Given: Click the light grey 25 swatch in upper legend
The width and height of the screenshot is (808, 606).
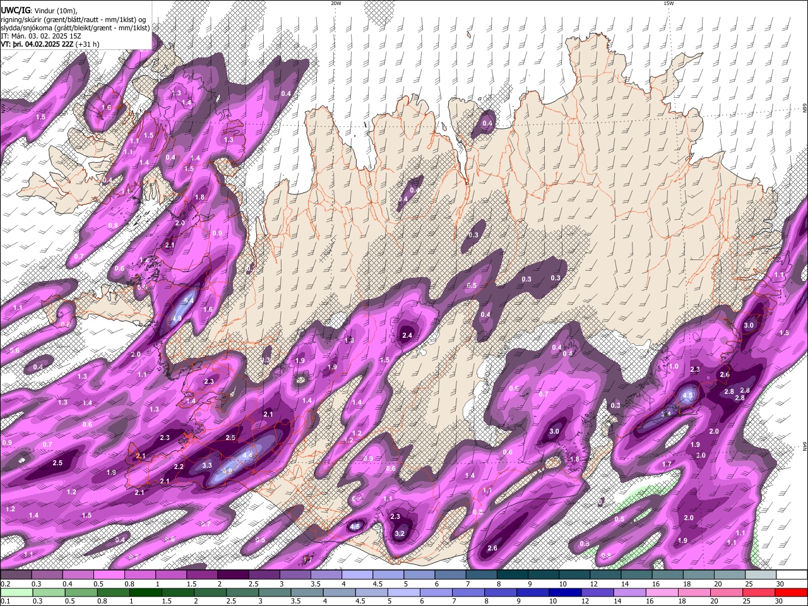Looking at the screenshot, I should click(760, 575).
